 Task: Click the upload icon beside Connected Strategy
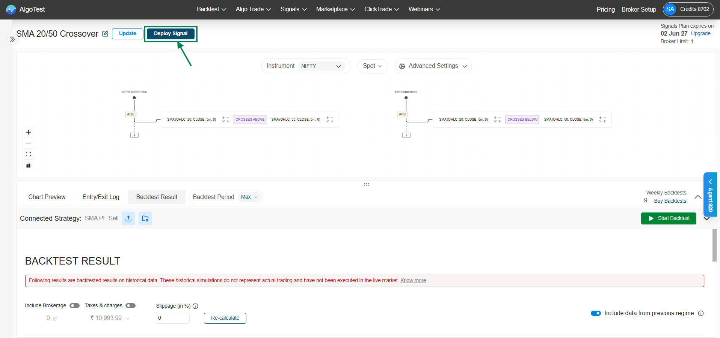click(x=128, y=218)
